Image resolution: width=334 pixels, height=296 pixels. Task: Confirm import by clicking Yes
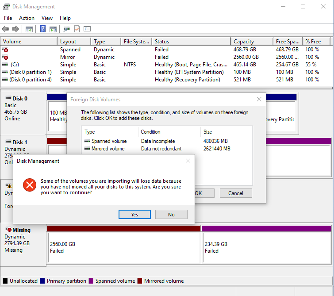134,215
